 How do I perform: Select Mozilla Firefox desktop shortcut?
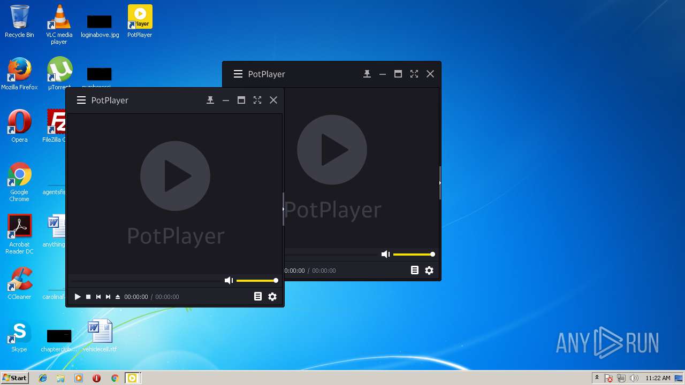click(19, 74)
